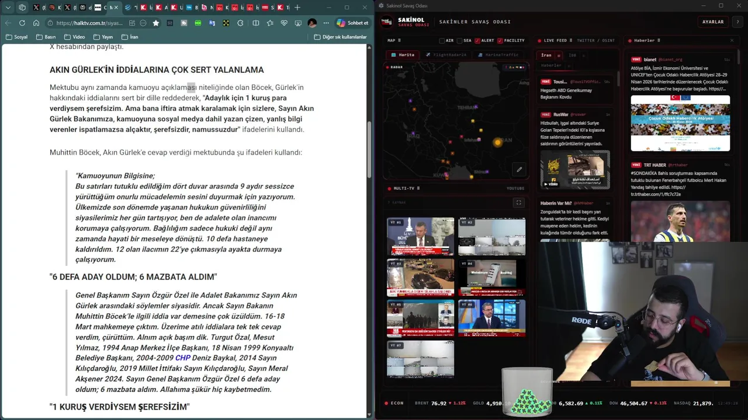Screen dimensions: 748x420
Task: Open the YT #7 stream thumbnail
Action: tap(420, 359)
